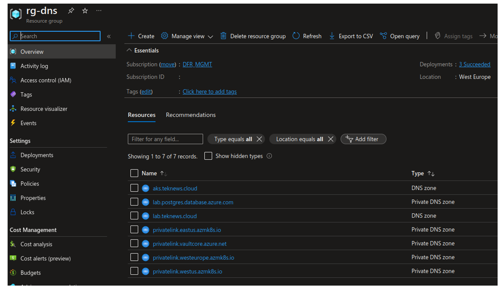Pin the rg-dns resource group to dashboard
The image size is (502, 290).
point(71,11)
